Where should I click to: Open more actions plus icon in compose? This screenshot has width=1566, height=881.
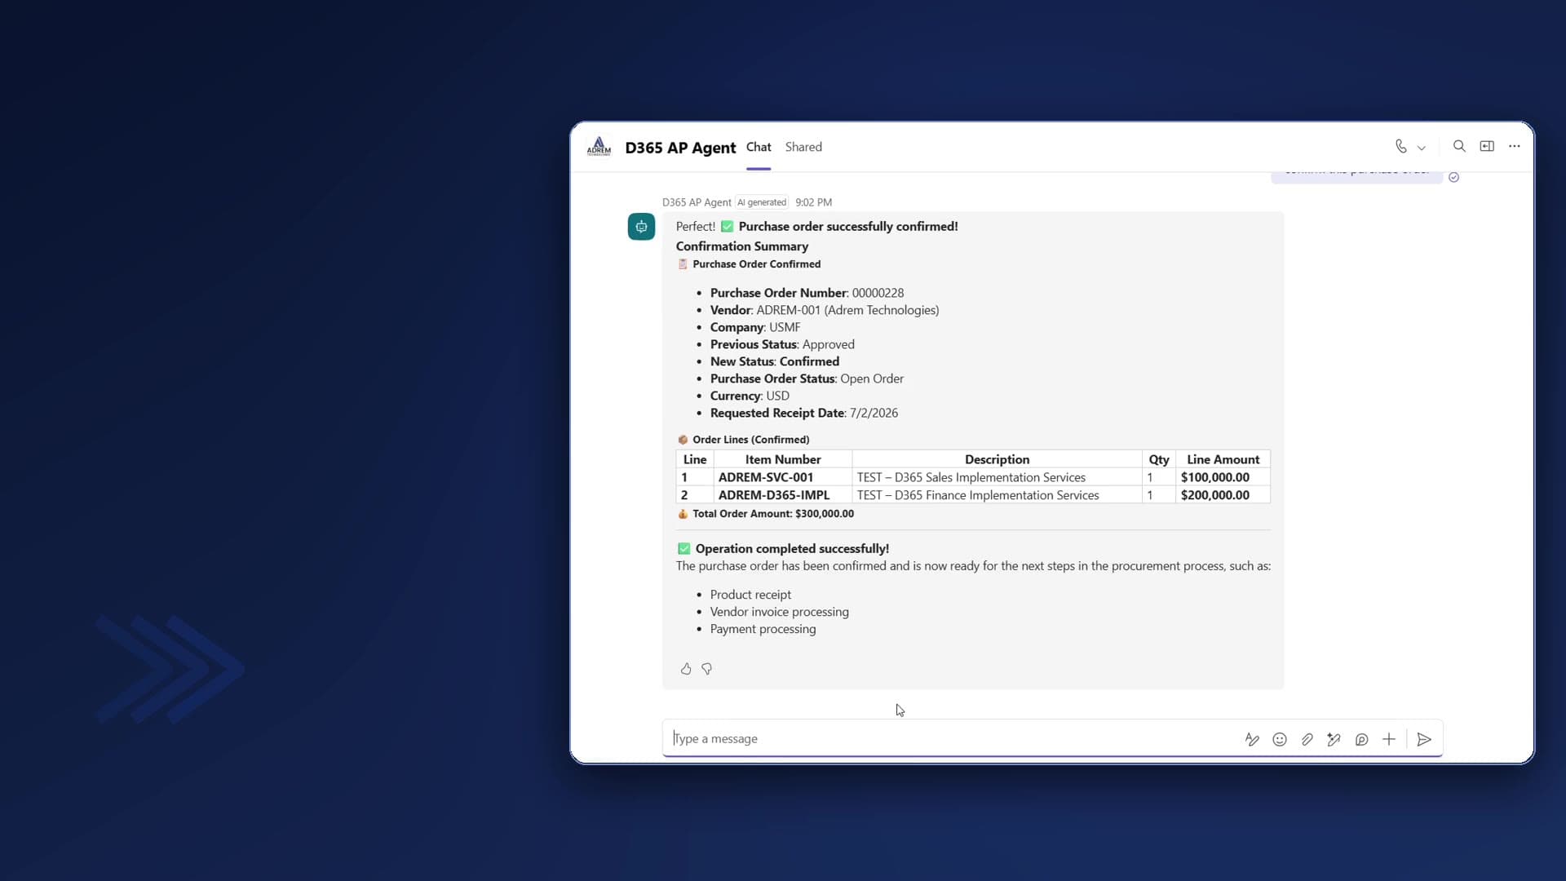tap(1389, 740)
